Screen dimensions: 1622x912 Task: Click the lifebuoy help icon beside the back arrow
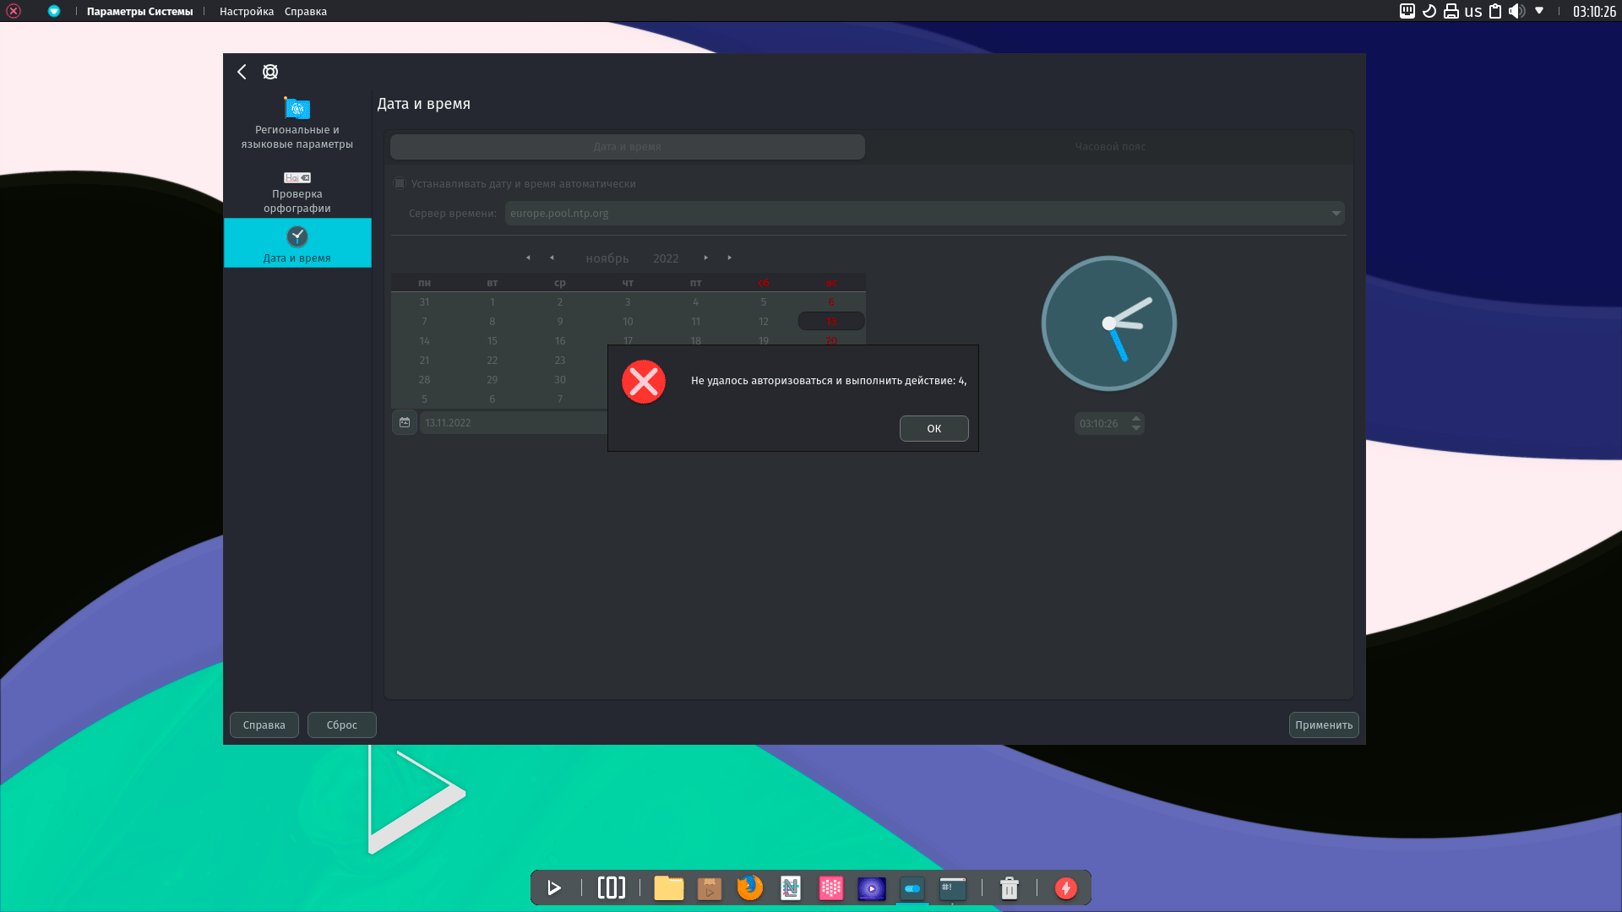coord(270,72)
